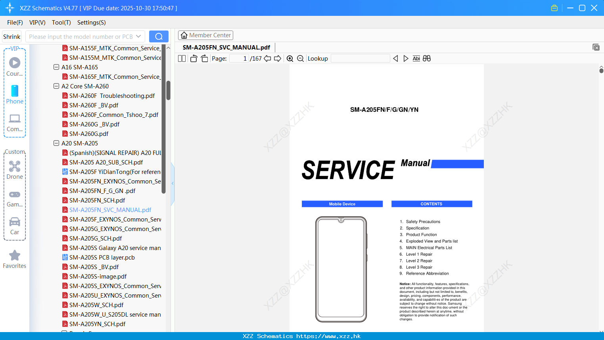604x340 pixels.
Task: Click the page number field
Action: coord(239,58)
